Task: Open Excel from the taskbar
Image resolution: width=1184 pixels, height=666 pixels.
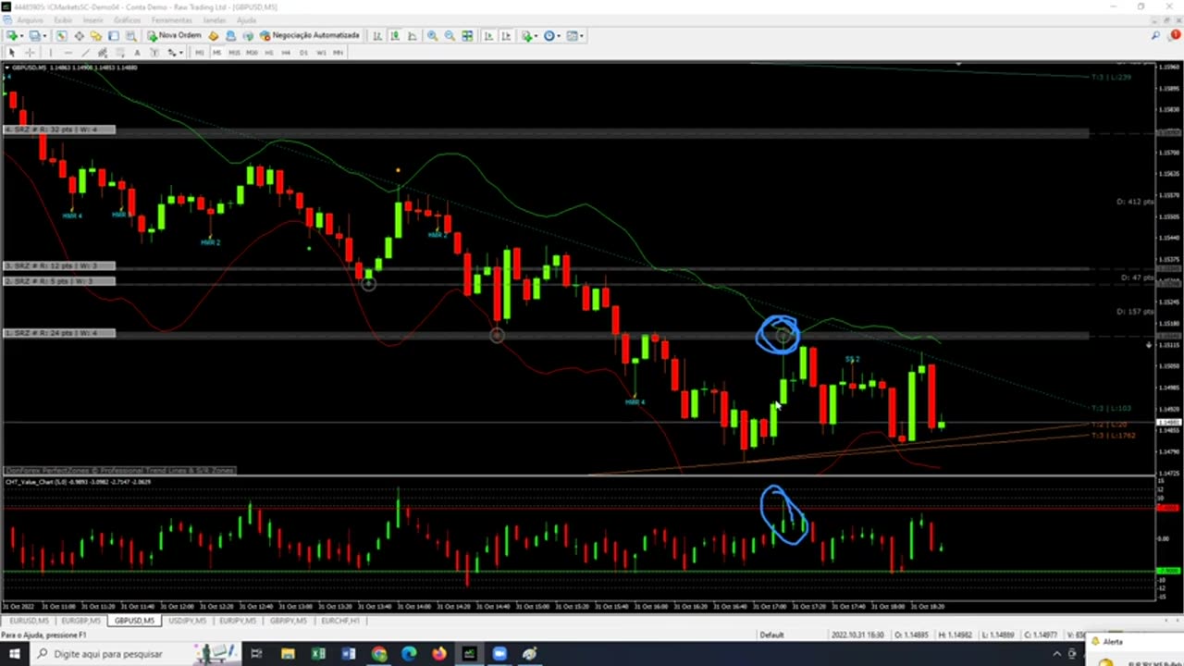Action: [318, 654]
